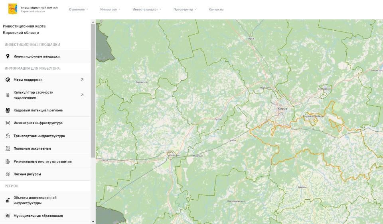383x224 pixels.
Task: Open the Пресс-центр menu
Action: pyautogui.click(x=185, y=9)
